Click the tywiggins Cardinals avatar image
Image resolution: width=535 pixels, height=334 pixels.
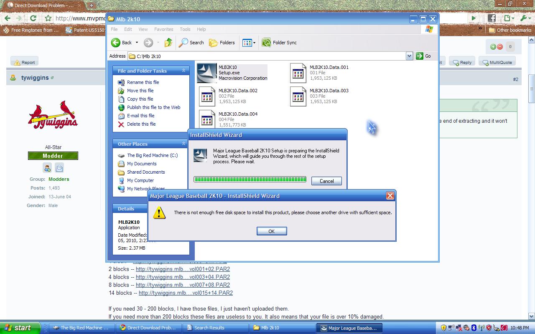[x=53, y=115]
